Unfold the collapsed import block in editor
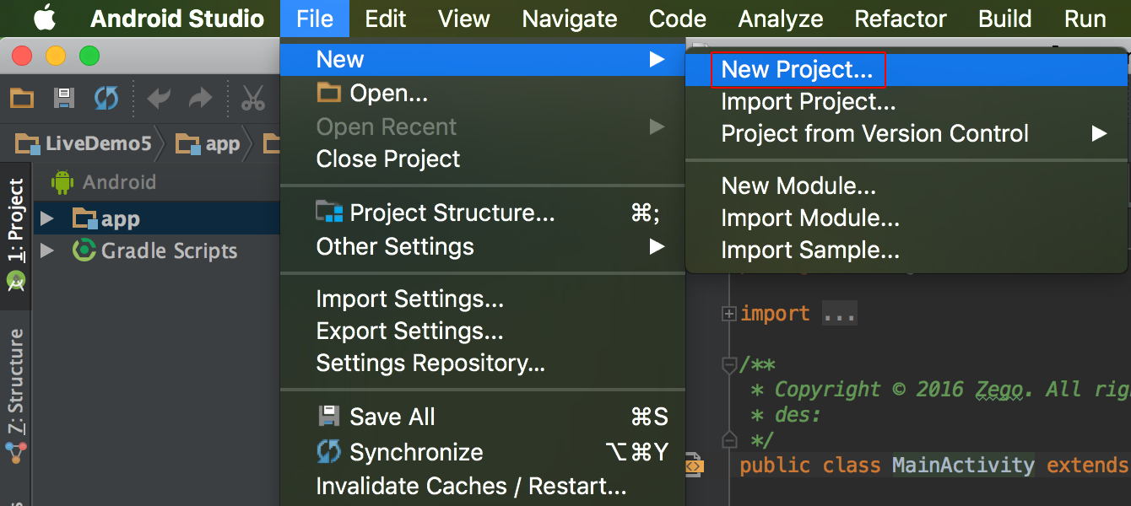The image size is (1131, 506). [728, 314]
